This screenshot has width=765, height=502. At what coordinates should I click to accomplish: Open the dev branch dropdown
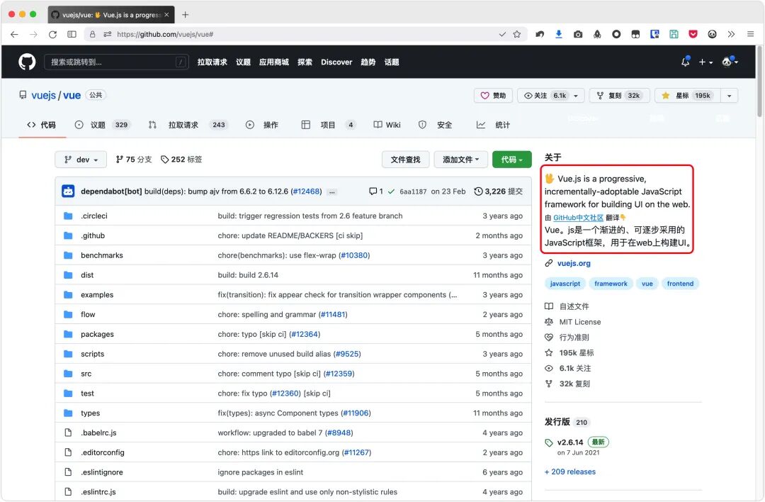(81, 160)
